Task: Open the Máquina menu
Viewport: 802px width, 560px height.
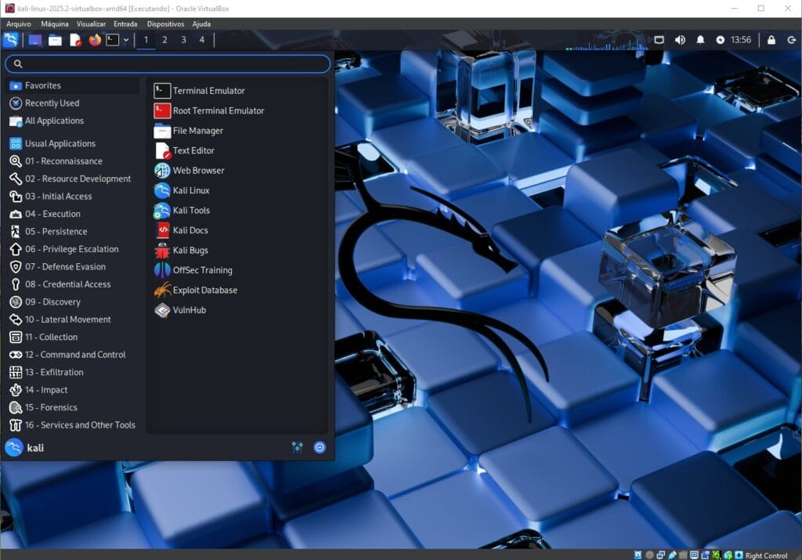Action: click(x=54, y=24)
